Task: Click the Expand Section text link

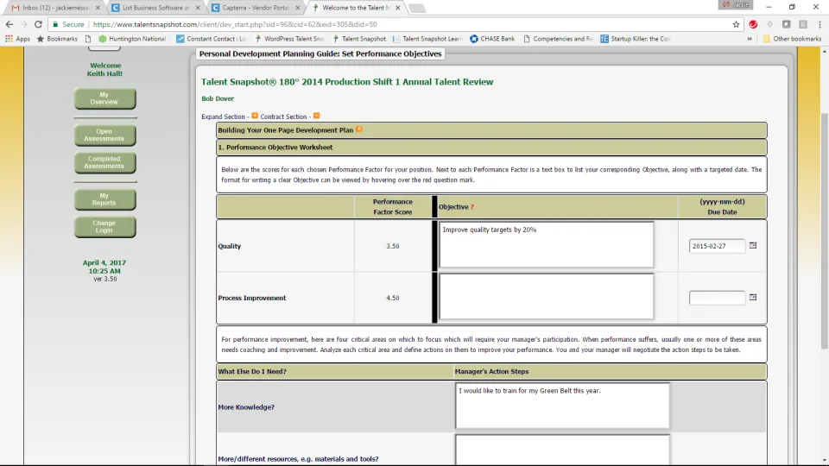Action: [223, 116]
